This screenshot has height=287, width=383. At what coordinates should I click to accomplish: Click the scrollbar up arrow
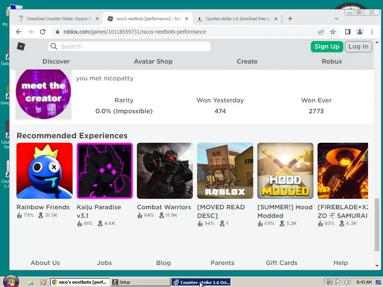click(x=377, y=42)
